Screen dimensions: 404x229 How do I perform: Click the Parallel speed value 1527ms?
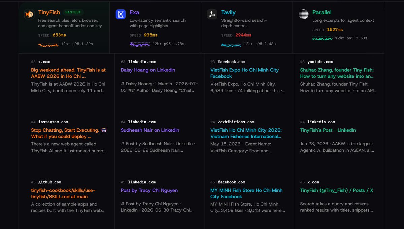tap(335, 30)
